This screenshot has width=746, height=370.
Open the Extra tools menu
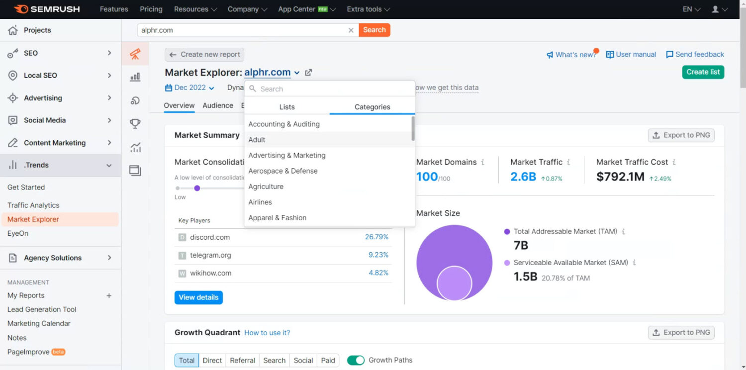tap(368, 9)
